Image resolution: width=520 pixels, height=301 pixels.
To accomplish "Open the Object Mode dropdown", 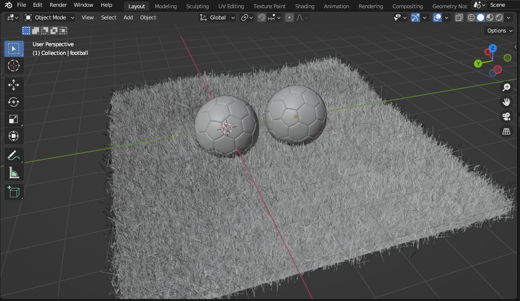I will (x=50, y=17).
